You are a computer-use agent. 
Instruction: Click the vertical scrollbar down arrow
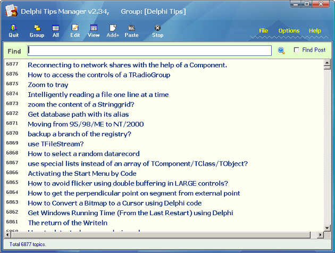point(327,228)
